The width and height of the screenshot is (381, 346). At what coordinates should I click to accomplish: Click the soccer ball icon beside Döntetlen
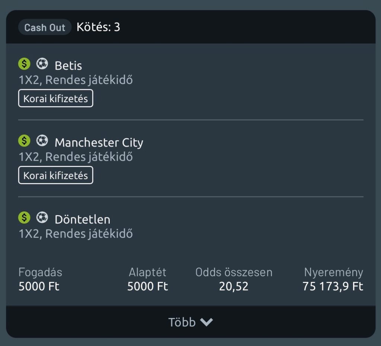point(42,217)
